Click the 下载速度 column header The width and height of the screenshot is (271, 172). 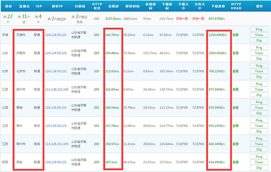pos(218,7)
